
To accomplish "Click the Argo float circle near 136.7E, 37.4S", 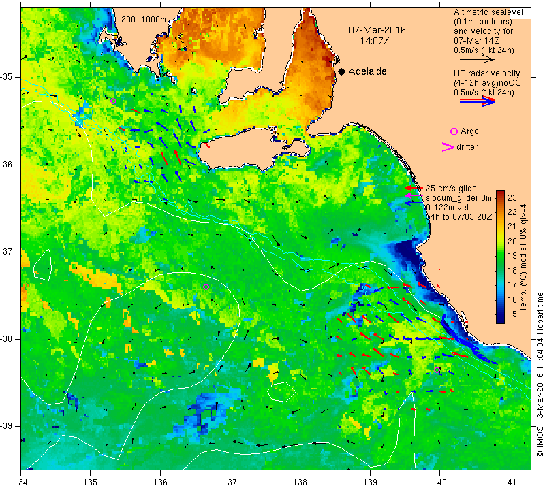I will pos(206,287).
